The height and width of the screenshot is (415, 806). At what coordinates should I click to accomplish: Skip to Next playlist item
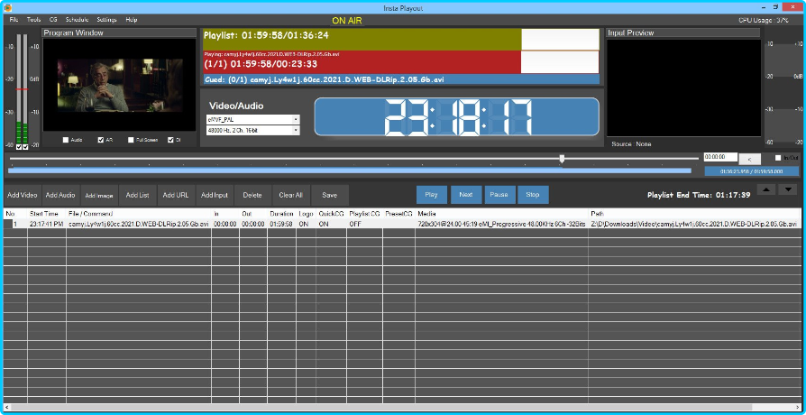click(x=465, y=194)
